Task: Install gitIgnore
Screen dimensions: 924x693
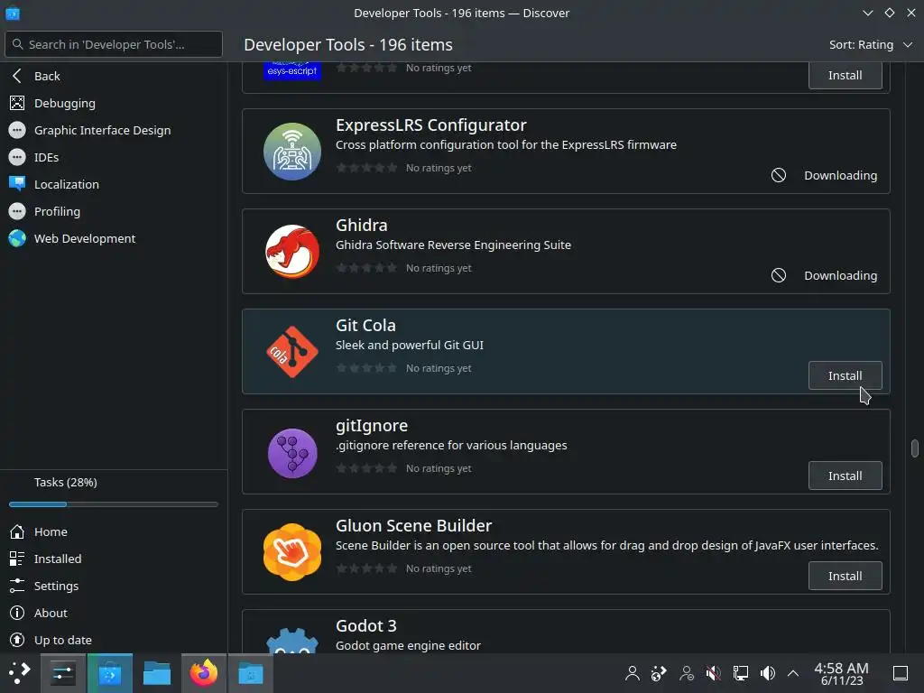Action: (845, 476)
